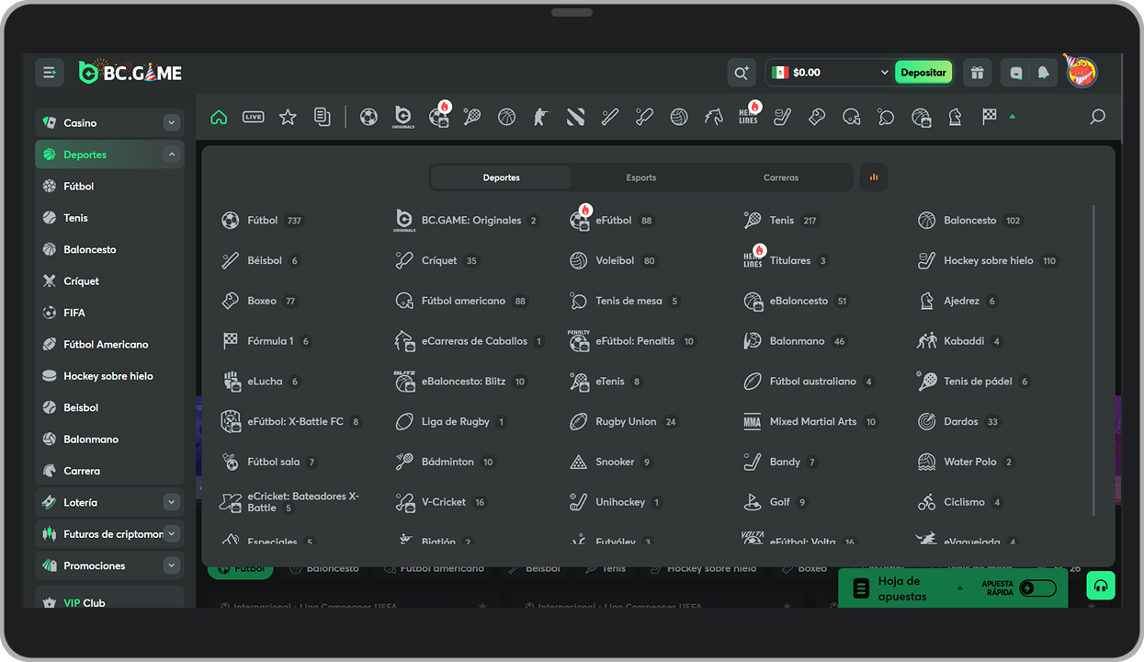Click the green support headset icon
The image size is (1144, 662).
point(1100,586)
